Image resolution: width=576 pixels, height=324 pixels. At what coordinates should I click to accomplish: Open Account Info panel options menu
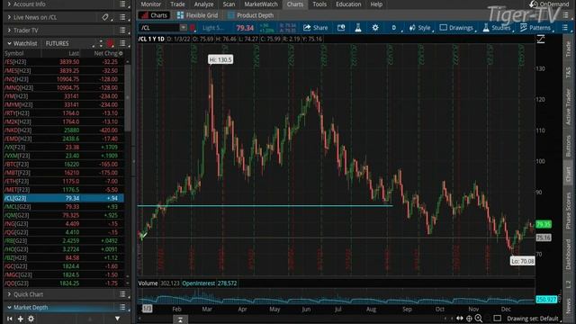coord(122,4)
